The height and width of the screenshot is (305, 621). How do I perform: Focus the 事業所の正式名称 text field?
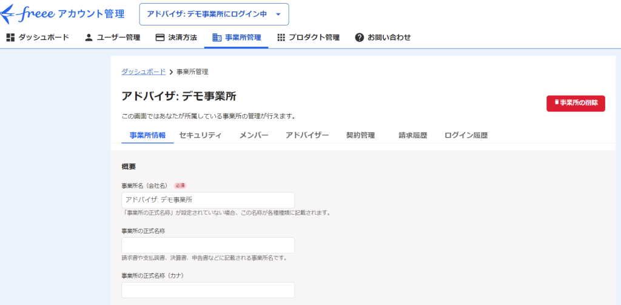208,245
